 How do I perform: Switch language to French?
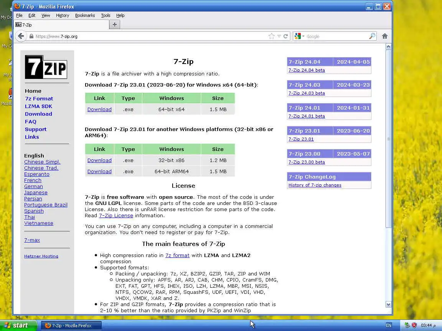click(x=33, y=180)
